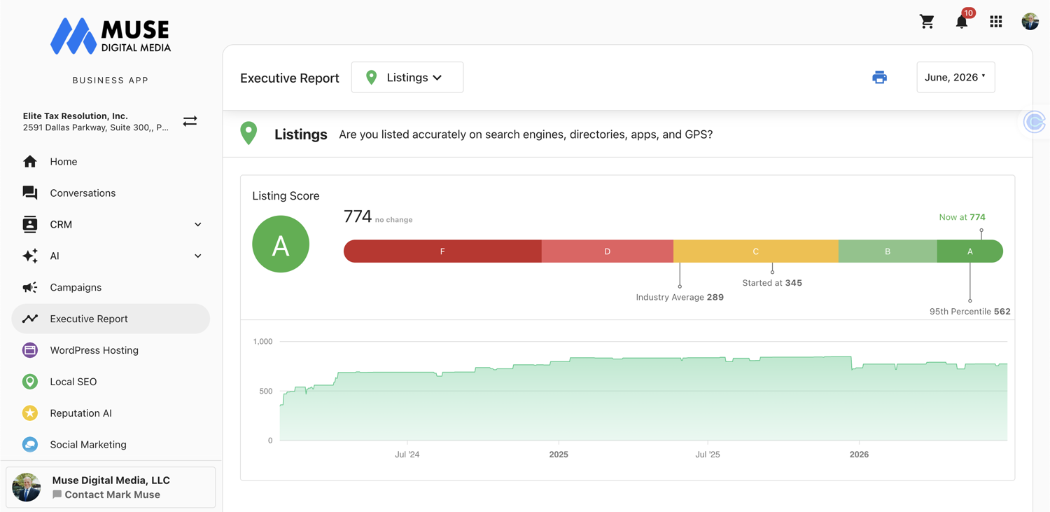Screen dimensions: 1050x512
Task: Click the CRM contact card icon
Action: [x=30, y=224]
